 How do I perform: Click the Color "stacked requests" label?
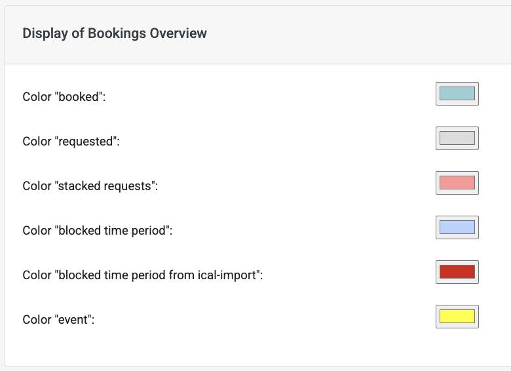(x=90, y=186)
